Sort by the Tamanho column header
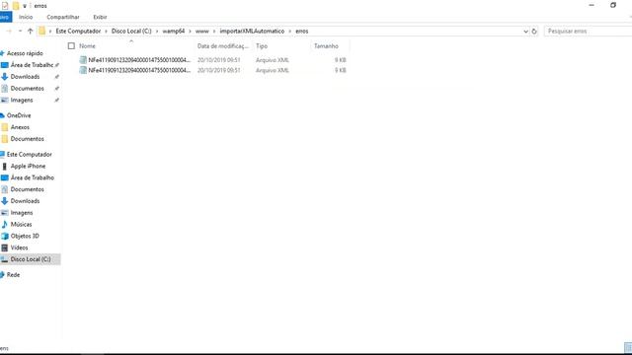 (x=326, y=46)
